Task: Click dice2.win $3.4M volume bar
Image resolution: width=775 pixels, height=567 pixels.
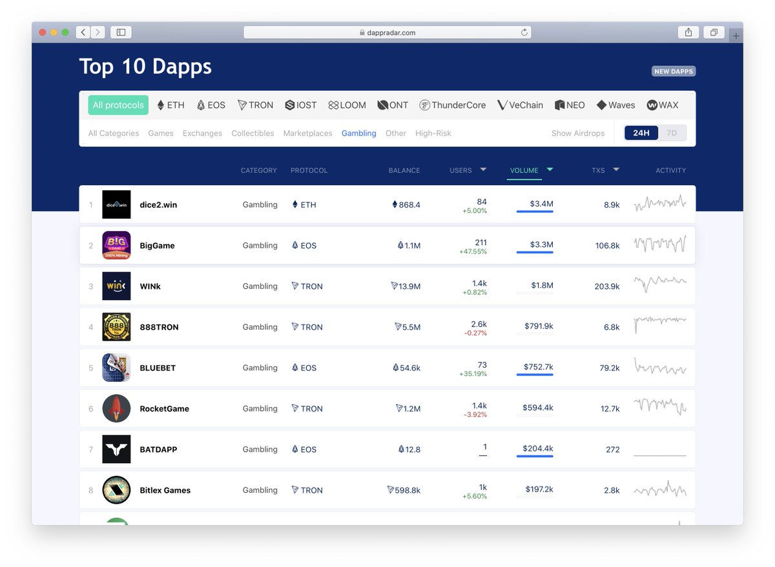Action: pyautogui.click(x=535, y=212)
